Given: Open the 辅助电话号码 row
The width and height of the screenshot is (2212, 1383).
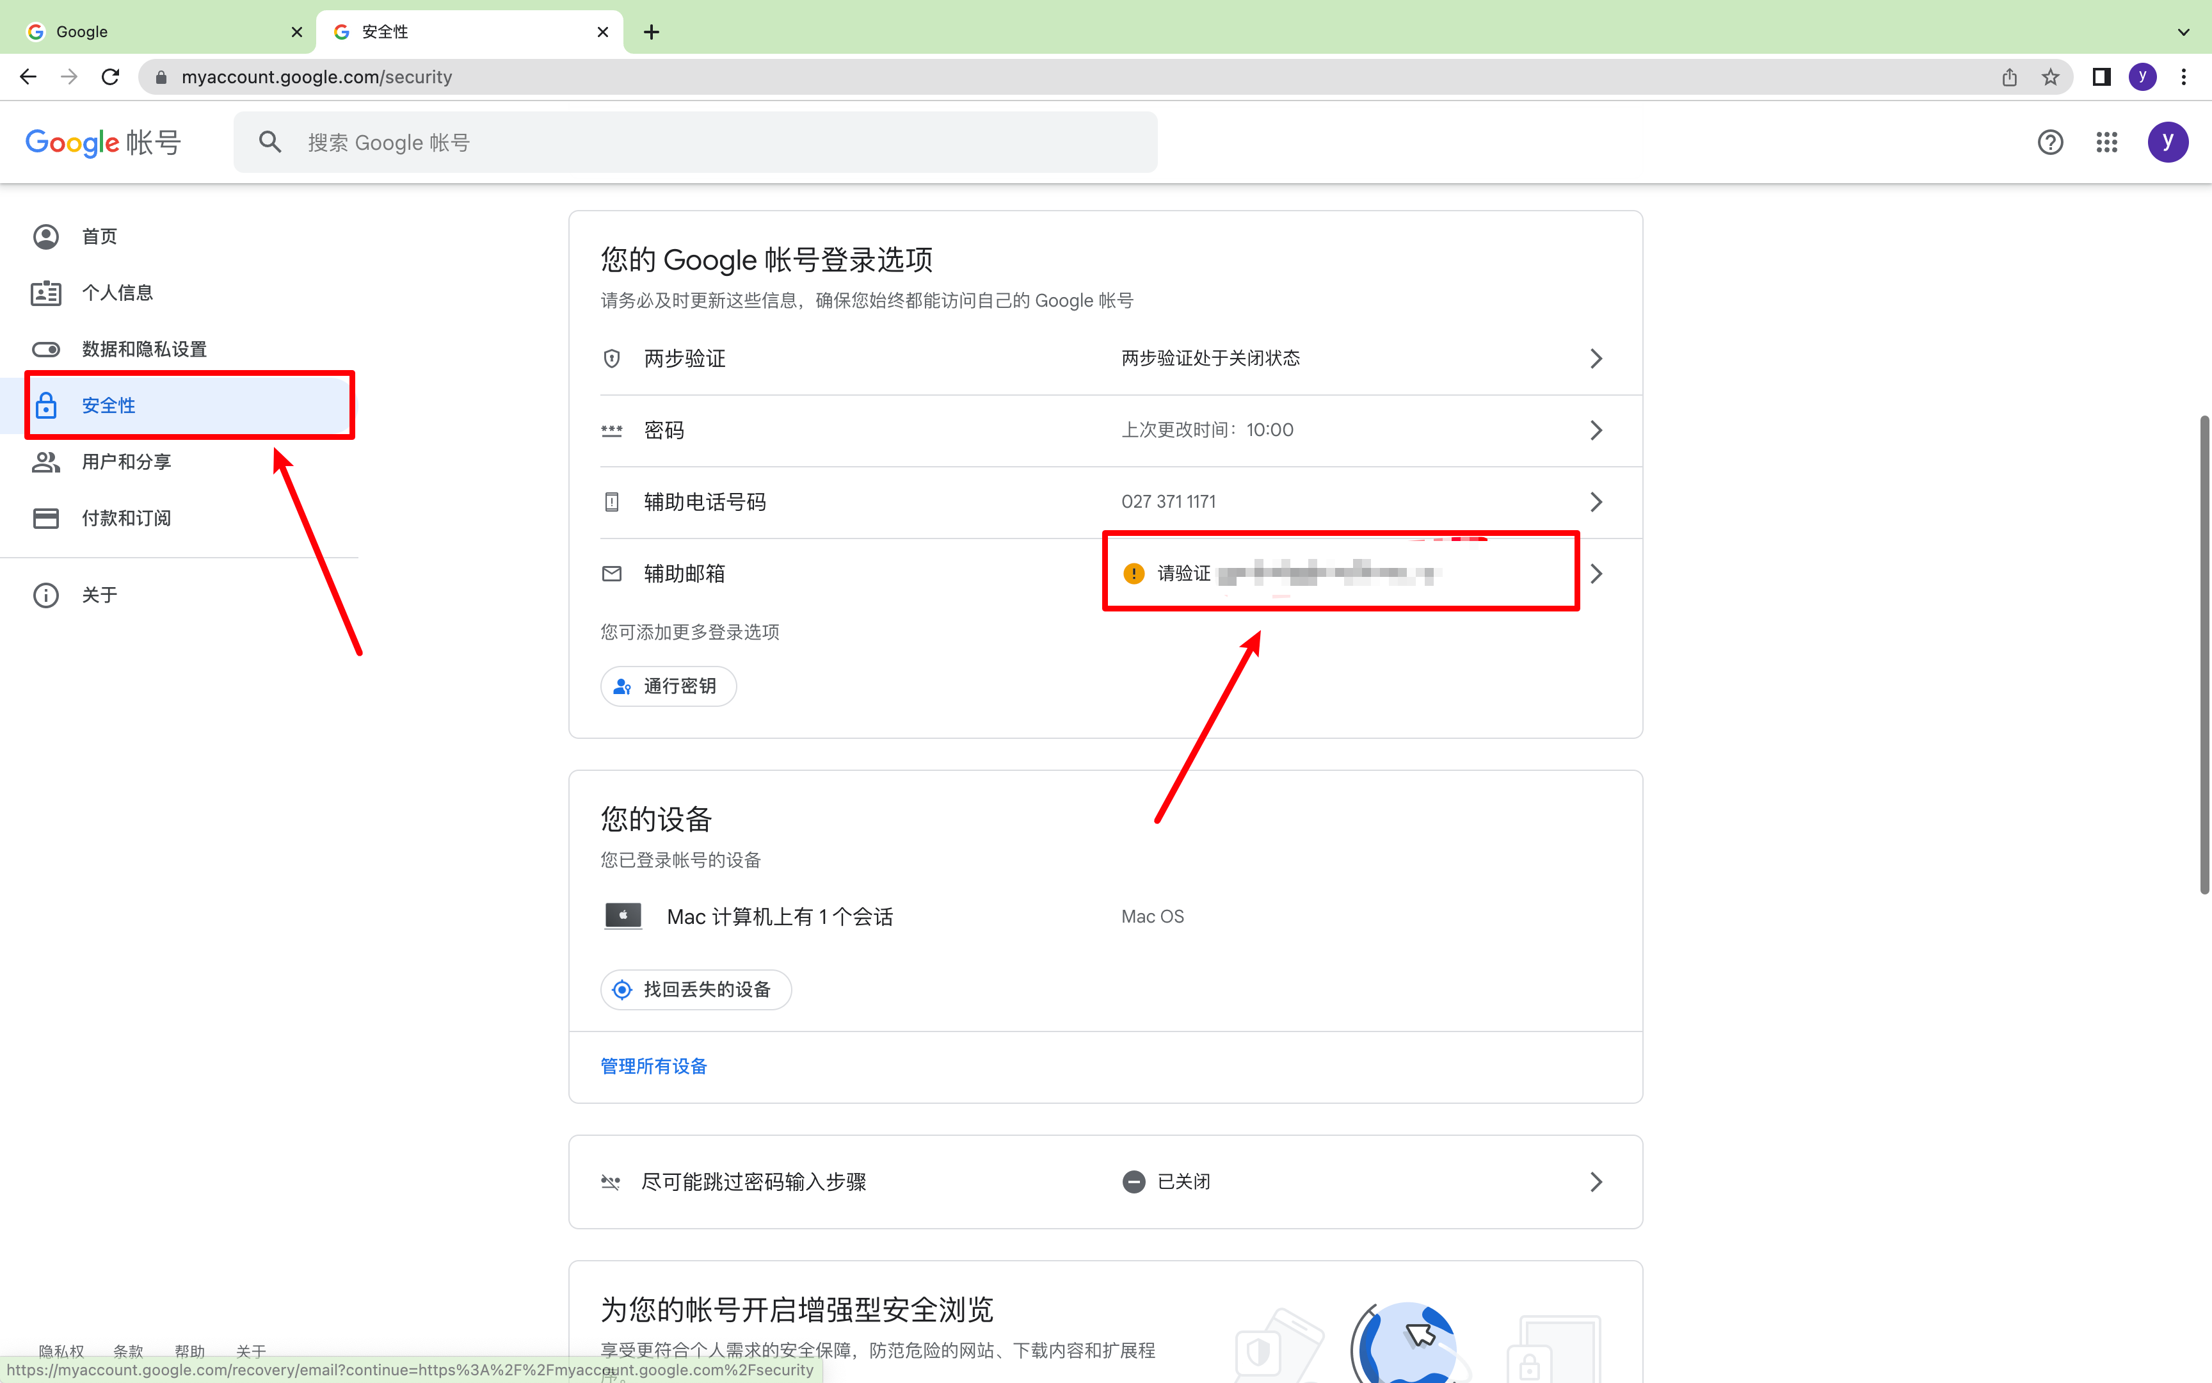Looking at the screenshot, I should (1105, 502).
